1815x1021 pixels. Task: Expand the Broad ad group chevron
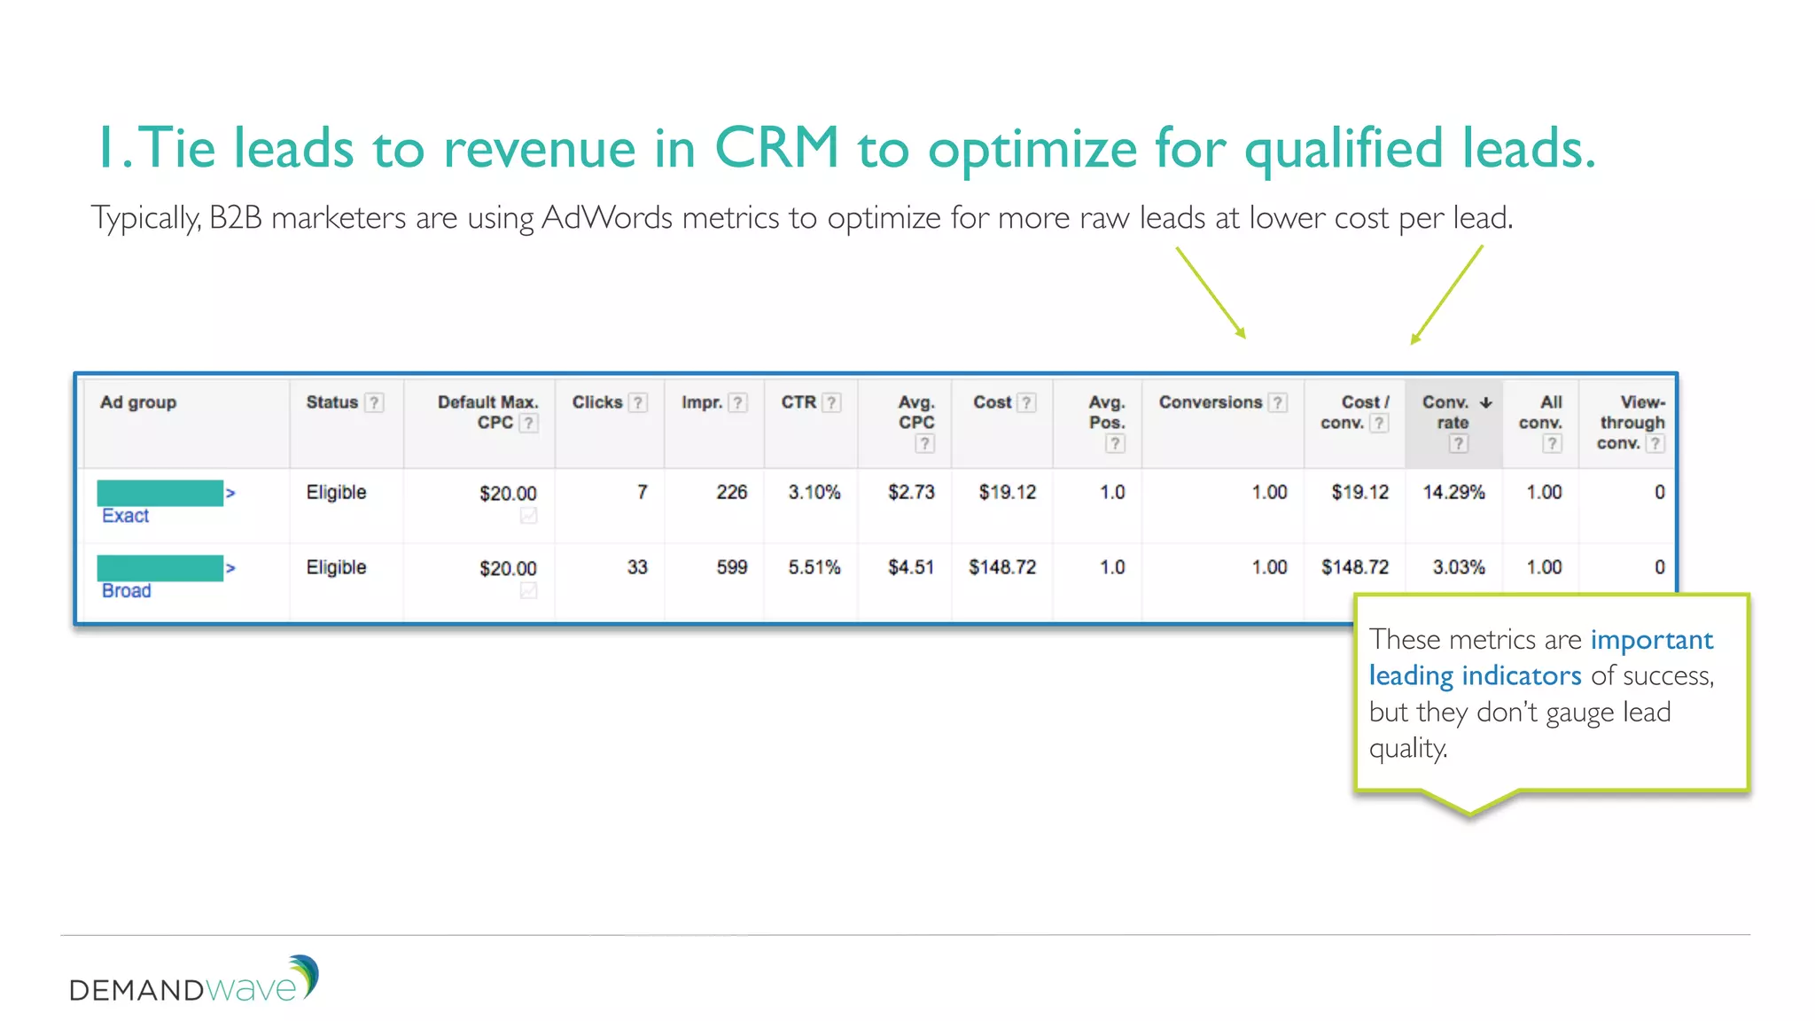[230, 568]
